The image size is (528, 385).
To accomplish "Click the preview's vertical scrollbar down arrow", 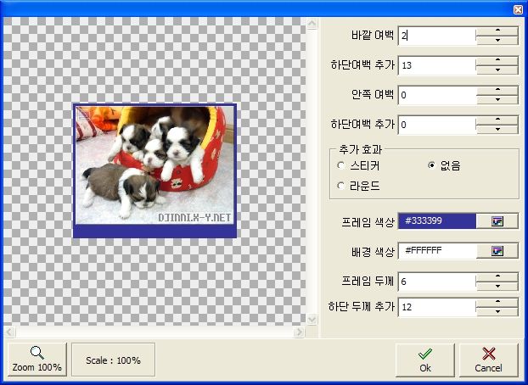I will 312,319.
